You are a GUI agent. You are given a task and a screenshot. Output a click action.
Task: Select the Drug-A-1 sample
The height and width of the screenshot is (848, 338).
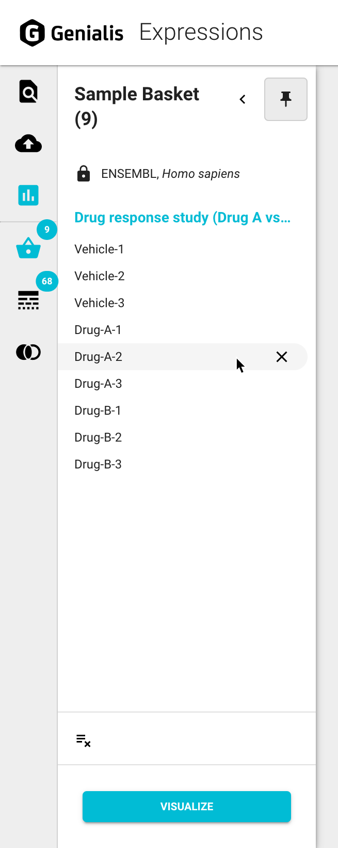[98, 329]
